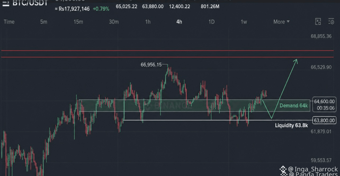Switch to the 15m interval
Image resolution: width=340 pixels, height=176 pixels.
point(78,22)
